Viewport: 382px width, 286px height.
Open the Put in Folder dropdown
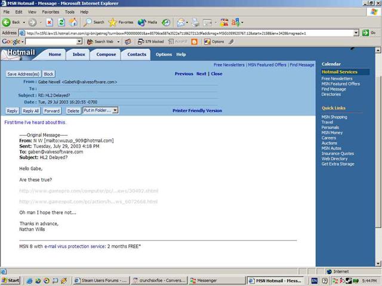(115, 110)
